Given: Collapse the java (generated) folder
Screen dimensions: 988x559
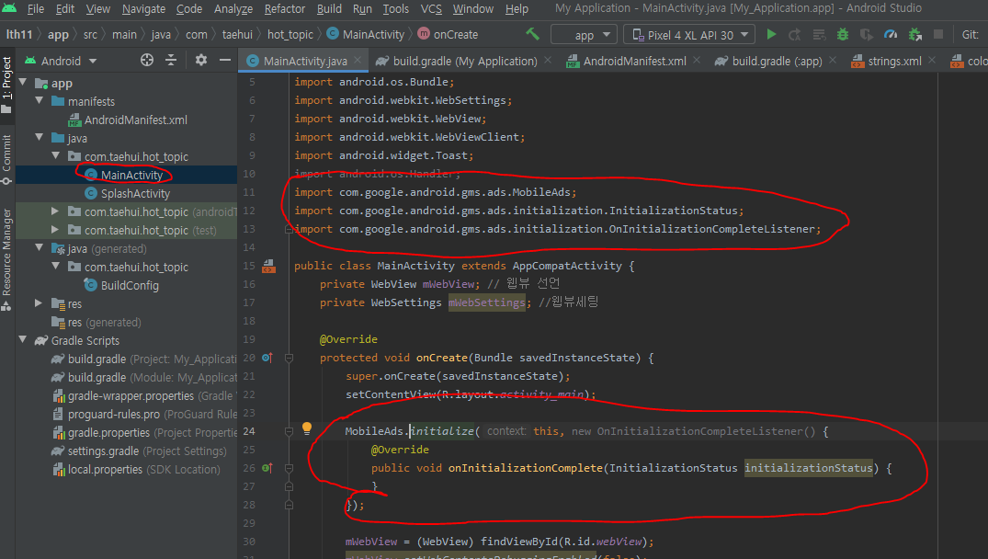Looking at the screenshot, I should click(40, 247).
